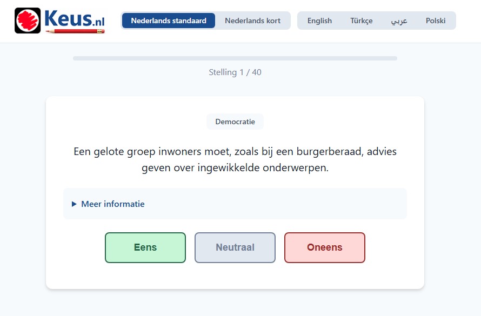Screen dimensions: 481x316
Task: Answer Eens with the green button
Action: point(145,247)
